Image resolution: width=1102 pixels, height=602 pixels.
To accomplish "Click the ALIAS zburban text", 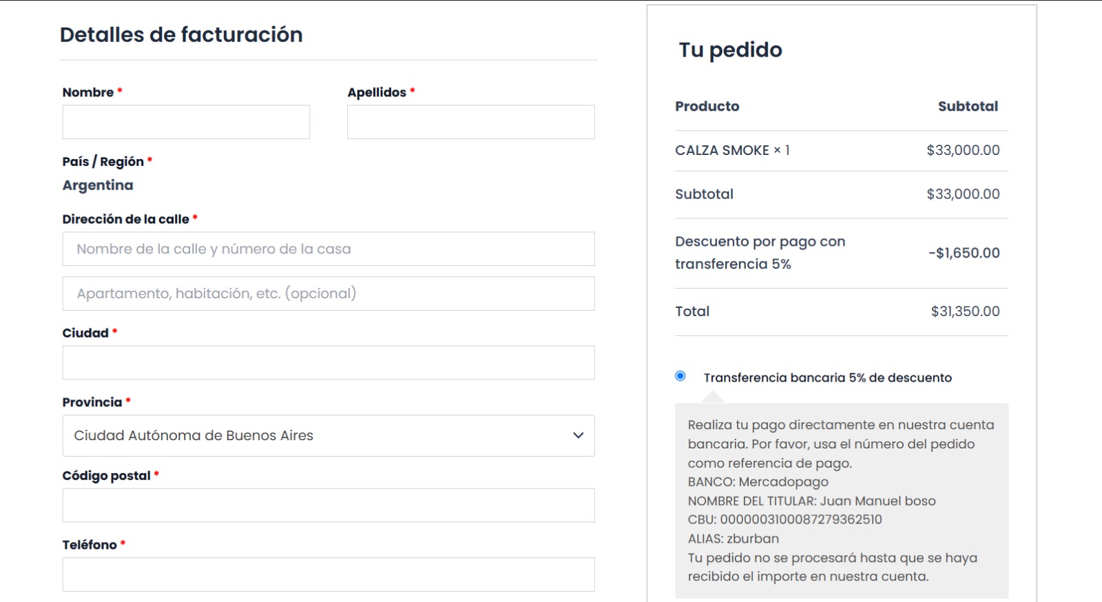I will (x=733, y=539).
